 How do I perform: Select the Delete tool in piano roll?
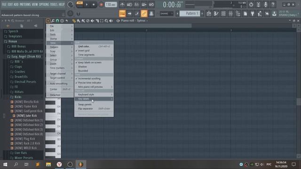(88, 21)
